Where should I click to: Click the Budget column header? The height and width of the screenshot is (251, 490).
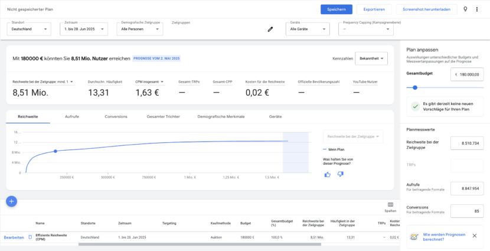(x=246, y=223)
